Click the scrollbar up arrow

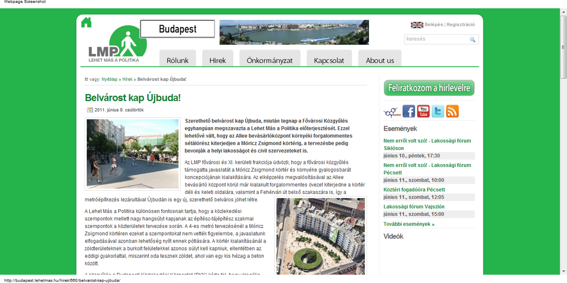563,12
